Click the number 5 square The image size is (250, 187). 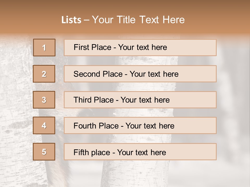[44, 152]
